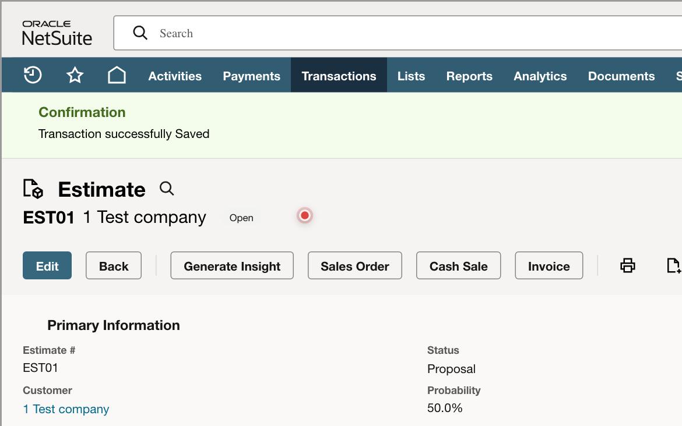Click the Open status badge
The width and height of the screenshot is (682, 426).
coord(241,218)
